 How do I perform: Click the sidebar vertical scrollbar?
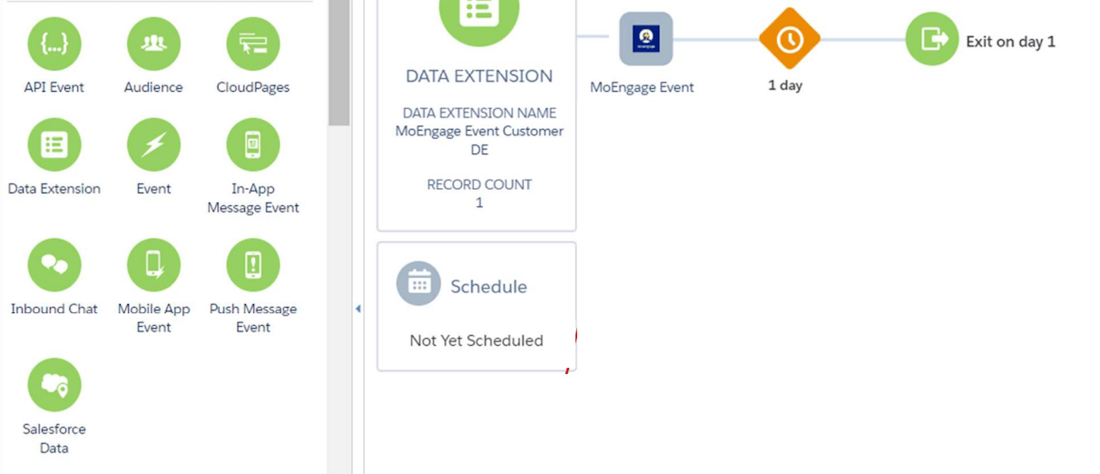coord(339,62)
